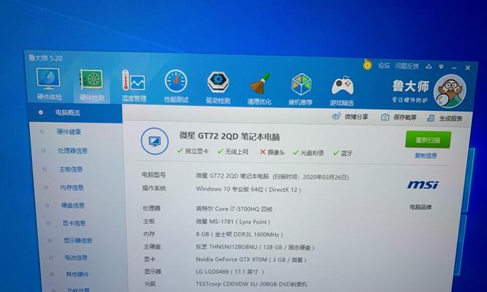Open the 性能测试 performance test gauge icon
487x292 pixels.
[x=176, y=87]
